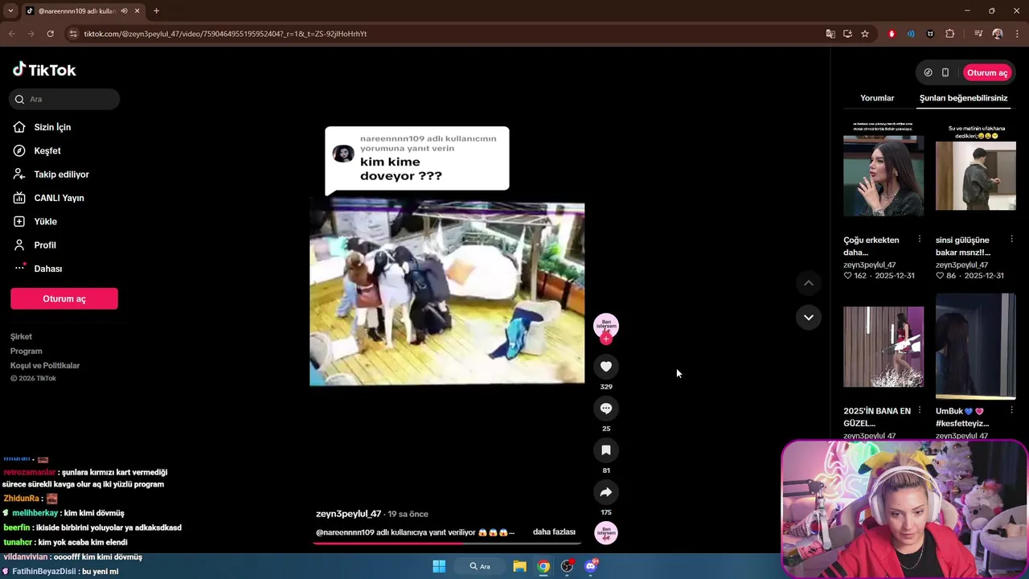The width and height of the screenshot is (1029, 579).
Task: Go to the Keşfet page
Action: click(47, 150)
